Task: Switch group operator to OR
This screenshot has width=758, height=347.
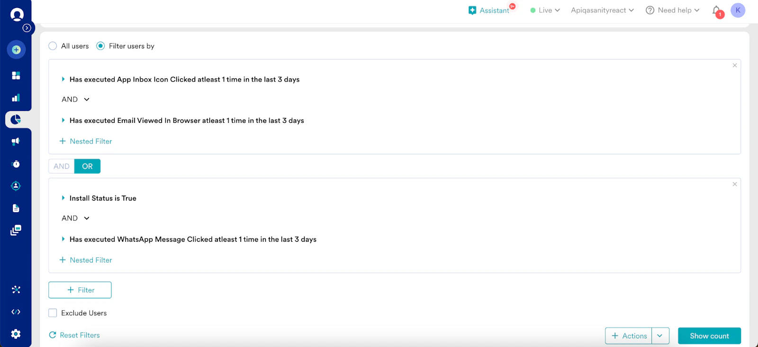Action: (87, 166)
